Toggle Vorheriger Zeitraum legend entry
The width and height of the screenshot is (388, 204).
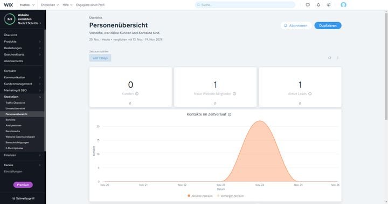(231, 196)
